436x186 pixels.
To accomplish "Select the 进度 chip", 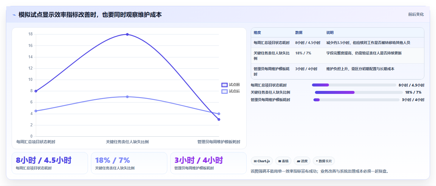I will pos(302,161).
